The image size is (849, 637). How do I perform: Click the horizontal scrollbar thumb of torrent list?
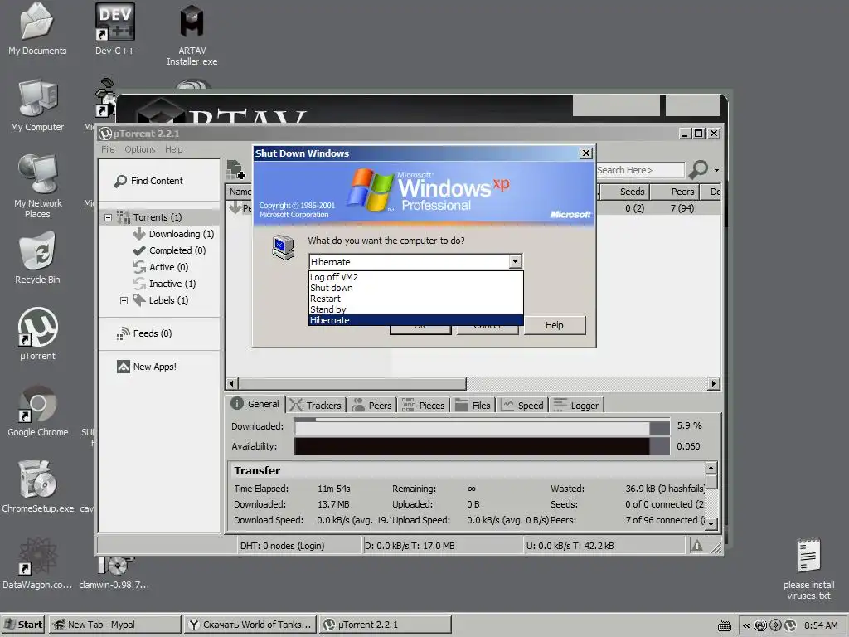352,383
